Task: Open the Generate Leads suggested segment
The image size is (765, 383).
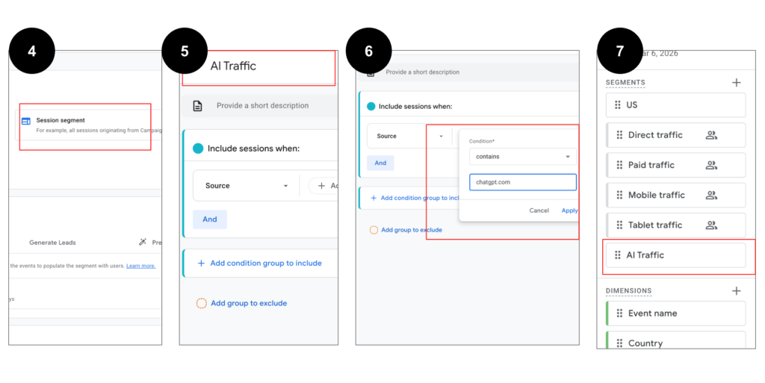Action: (x=52, y=242)
